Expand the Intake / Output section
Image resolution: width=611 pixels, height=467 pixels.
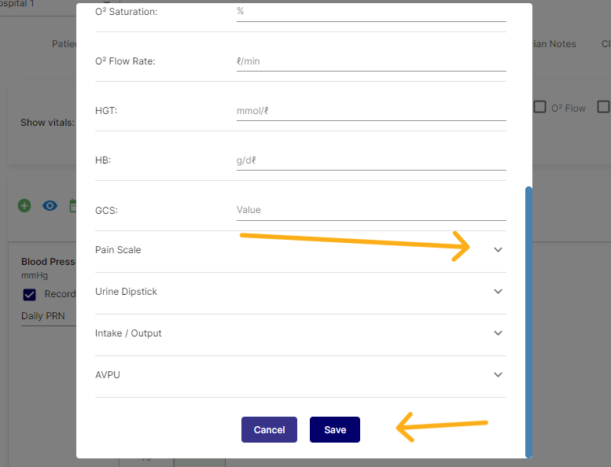tap(498, 333)
